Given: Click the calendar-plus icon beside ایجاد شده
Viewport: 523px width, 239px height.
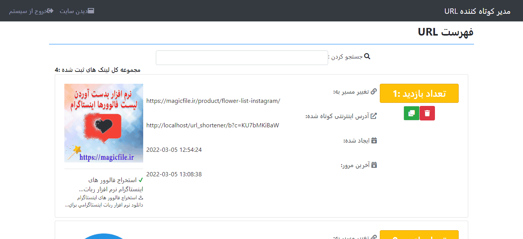Looking at the screenshot, I should click(x=374, y=140).
